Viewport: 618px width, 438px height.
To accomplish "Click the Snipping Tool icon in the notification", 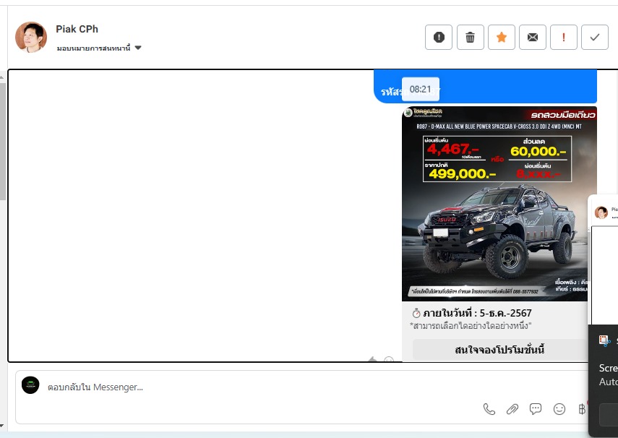I will [x=604, y=340].
